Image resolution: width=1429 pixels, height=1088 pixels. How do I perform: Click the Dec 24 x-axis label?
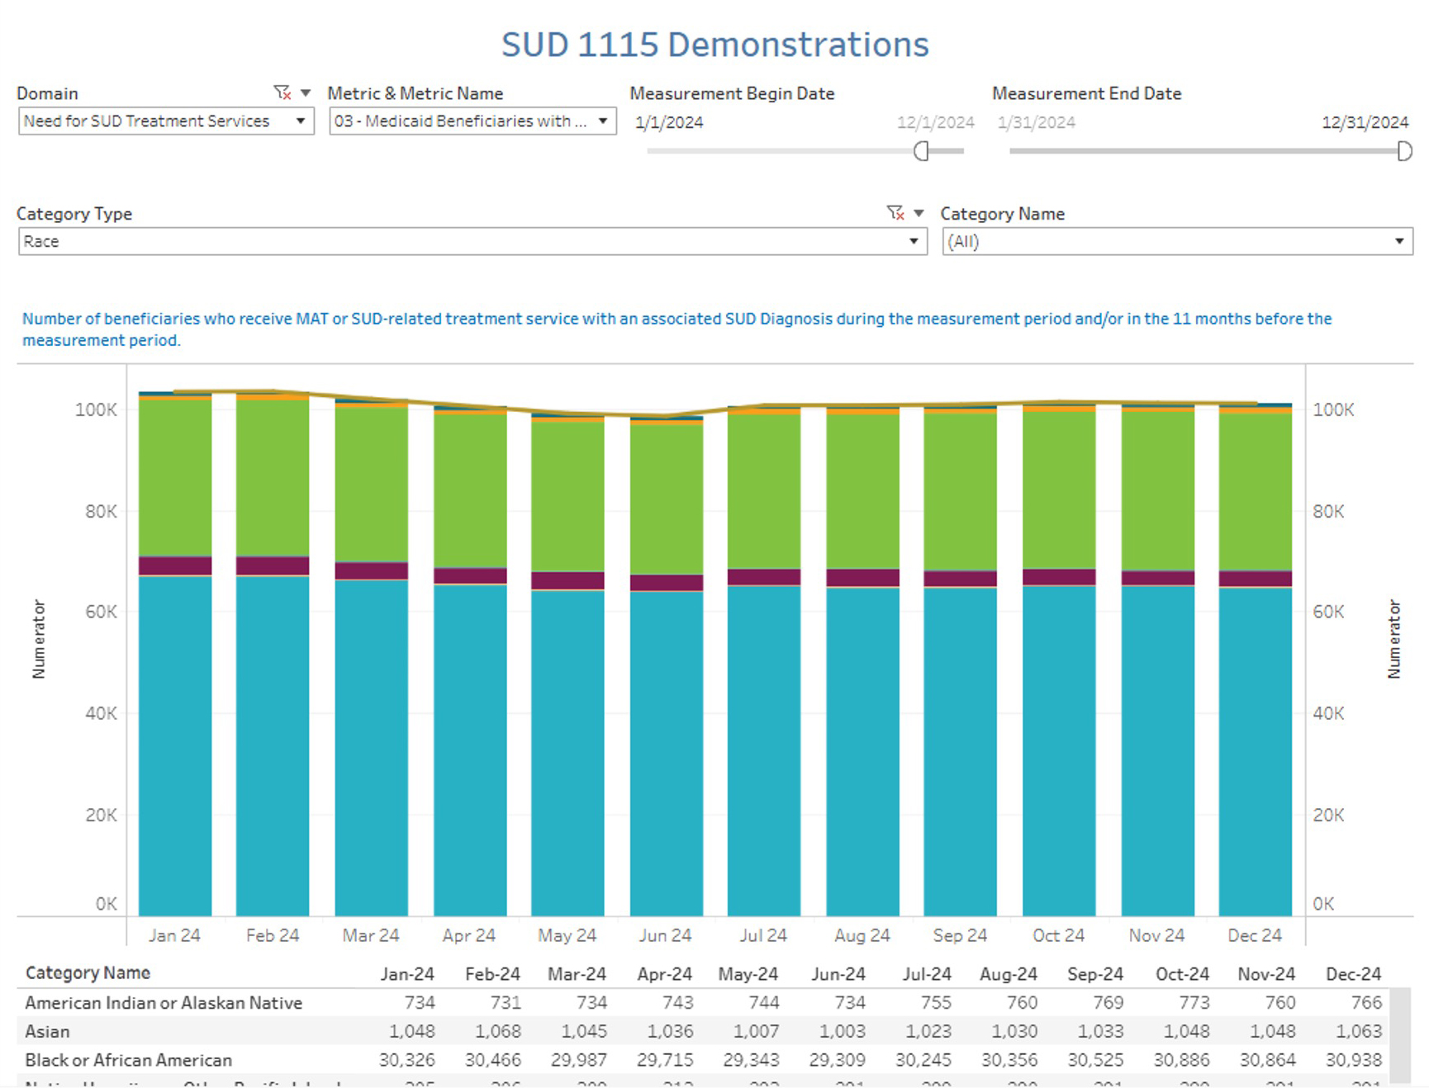coord(1254,935)
